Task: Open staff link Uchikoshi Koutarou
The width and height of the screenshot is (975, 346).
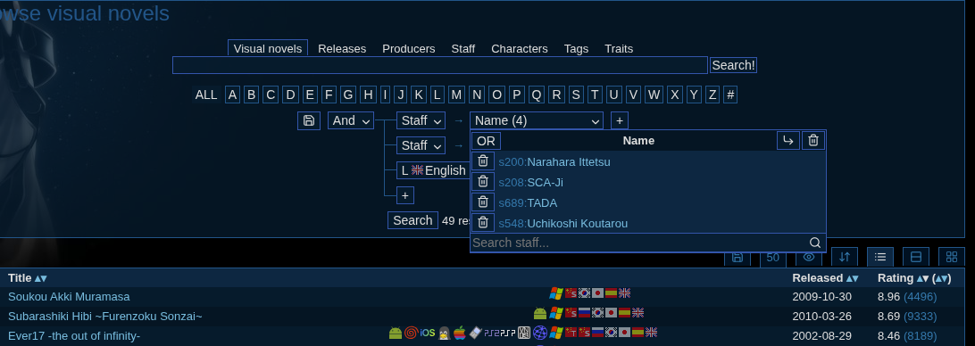Action: point(577,224)
